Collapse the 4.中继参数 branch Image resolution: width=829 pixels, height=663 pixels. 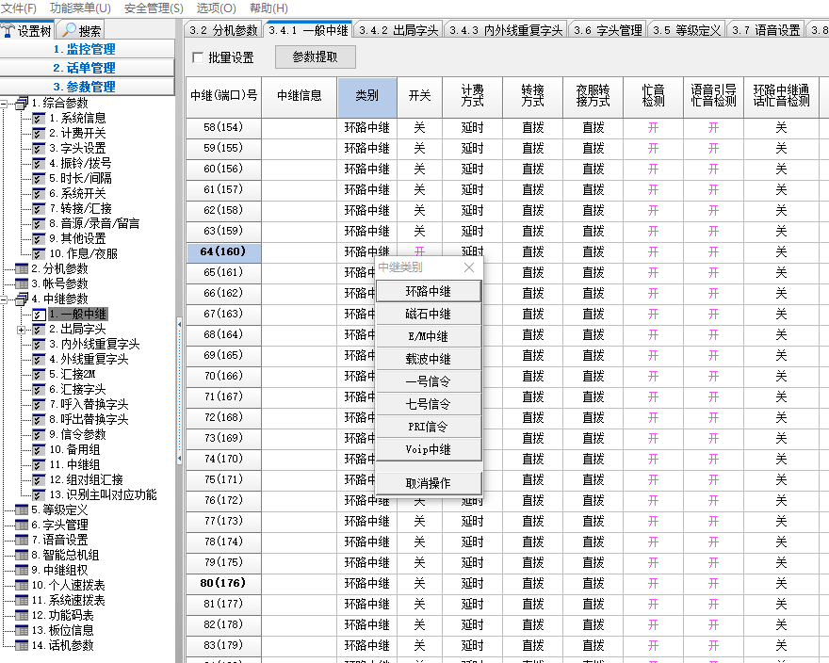point(4,299)
